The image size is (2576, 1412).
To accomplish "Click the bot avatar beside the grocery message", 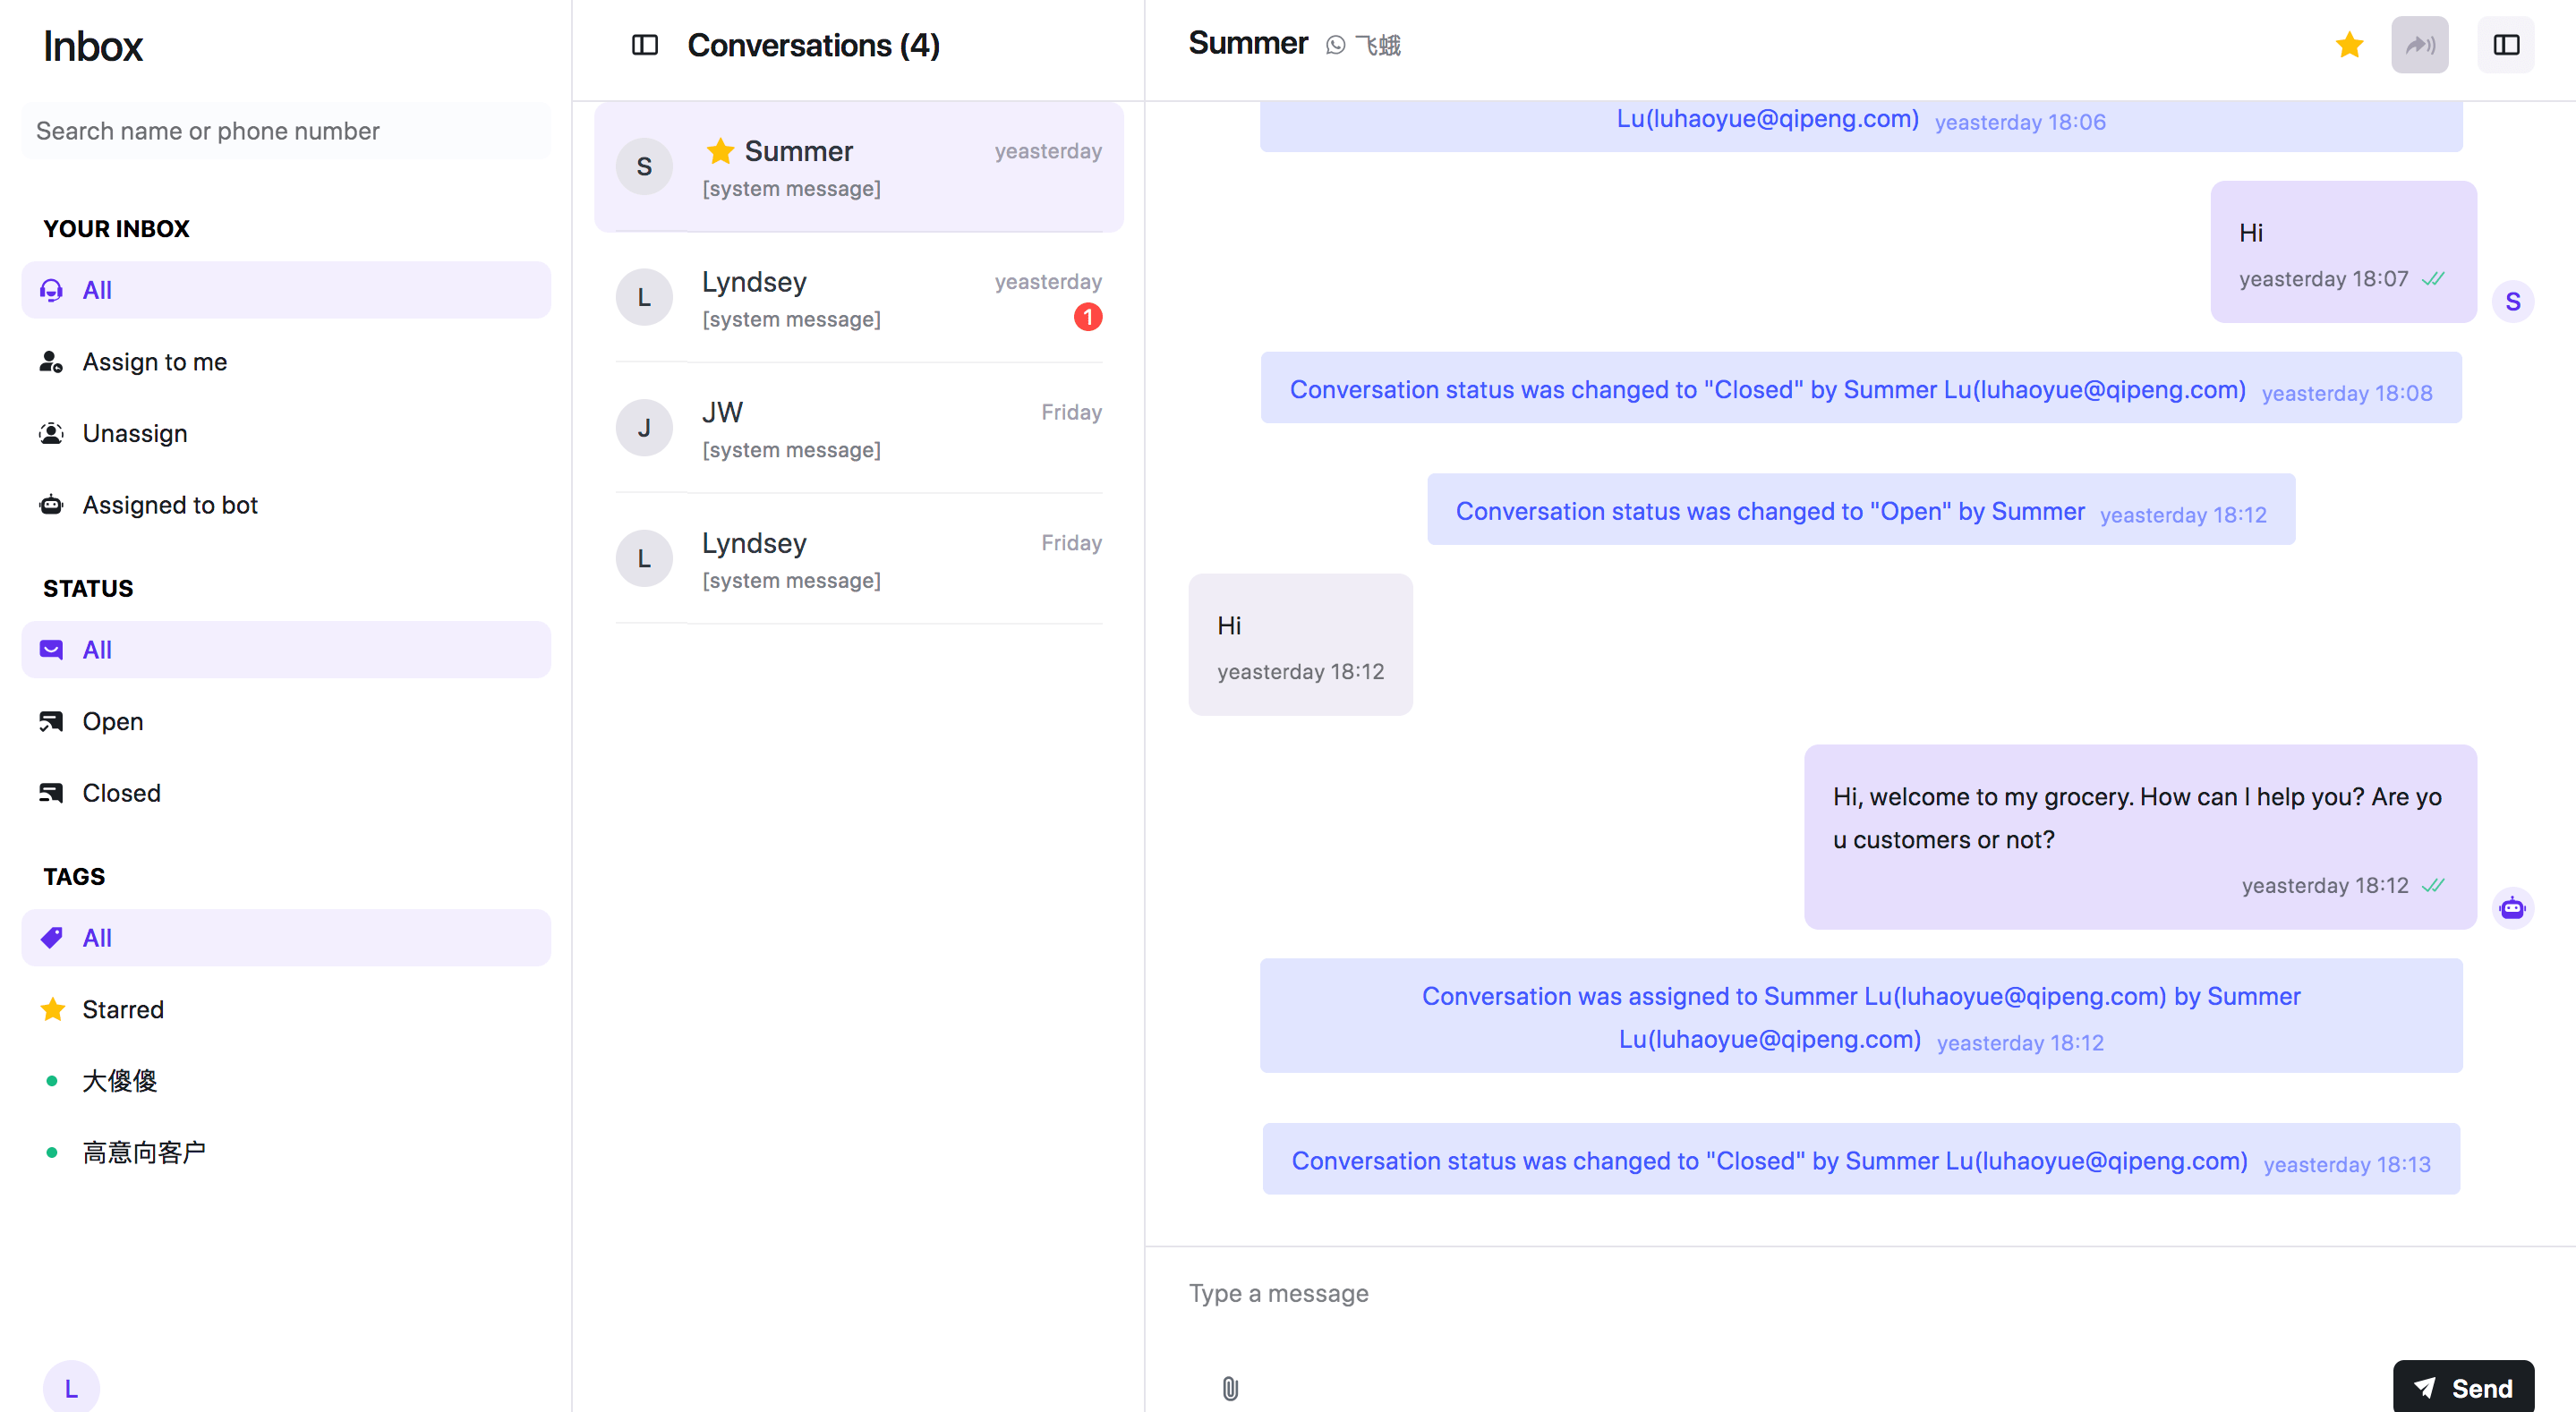I will click(x=2514, y=907).
